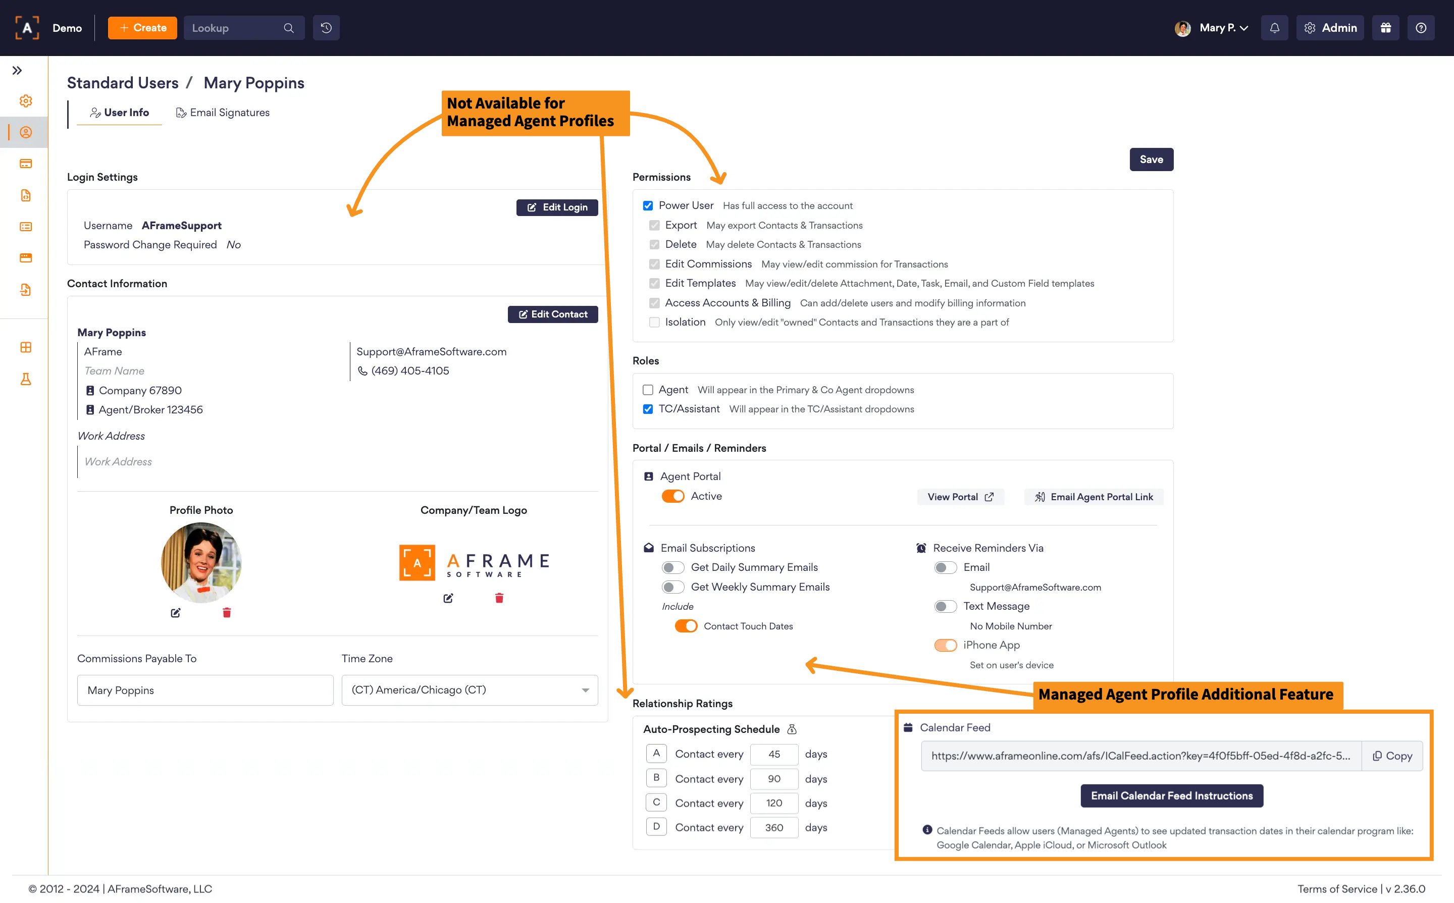Screen dimensions: 1454x903
Task: Disable the Agent Portal Active toggle
Action: pyautogui.click(x=672, y=496)
